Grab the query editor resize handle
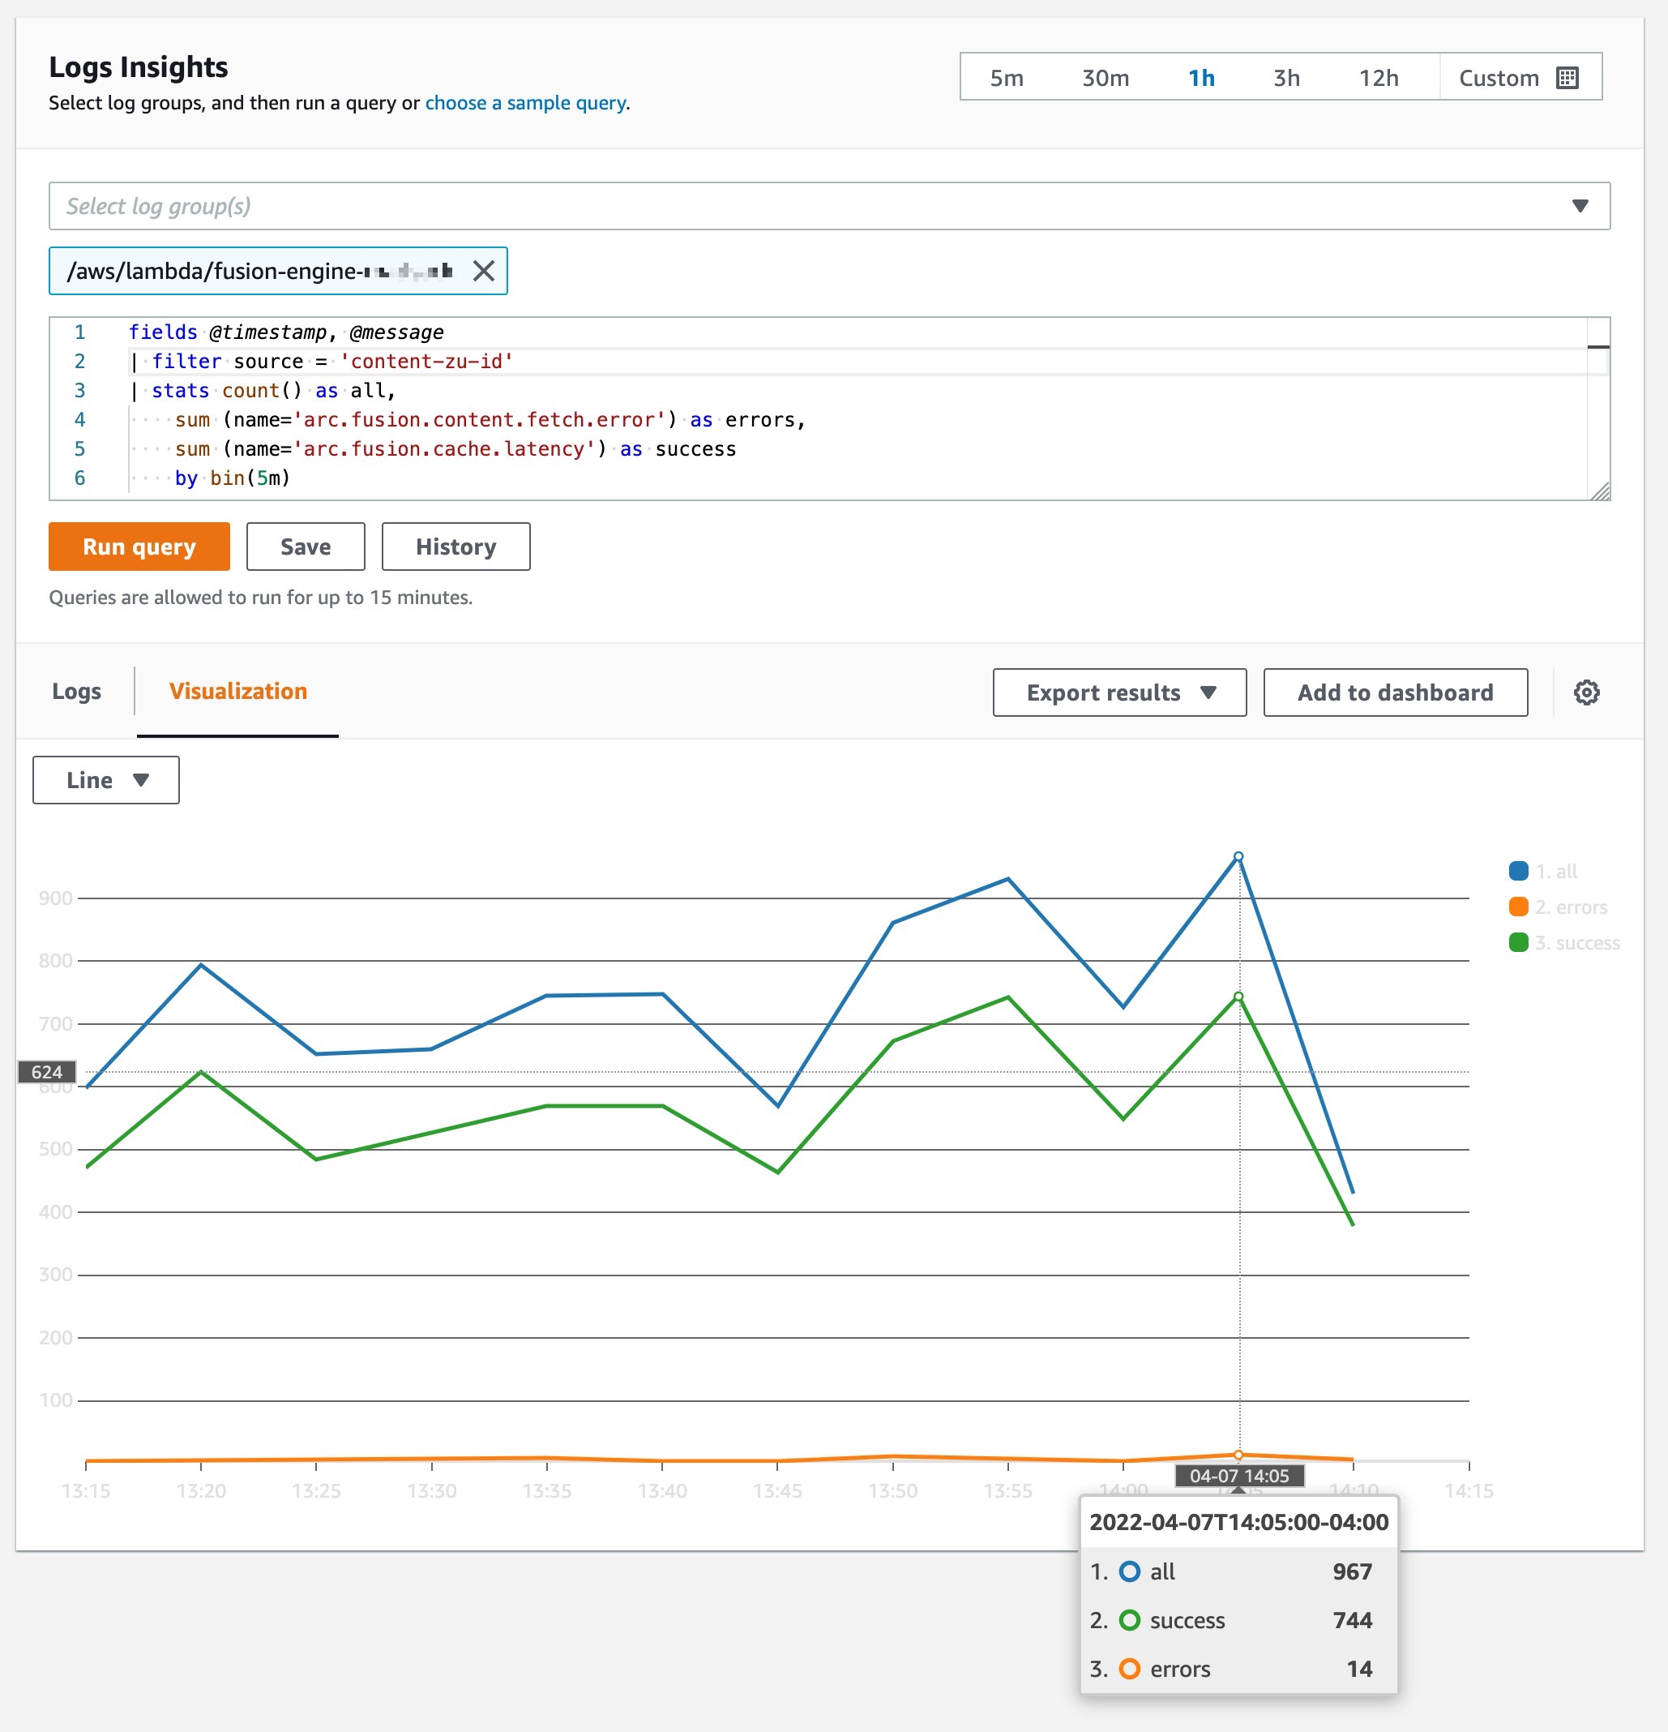Viewport: 1668px width, 1732px height. pos(1600,491)
